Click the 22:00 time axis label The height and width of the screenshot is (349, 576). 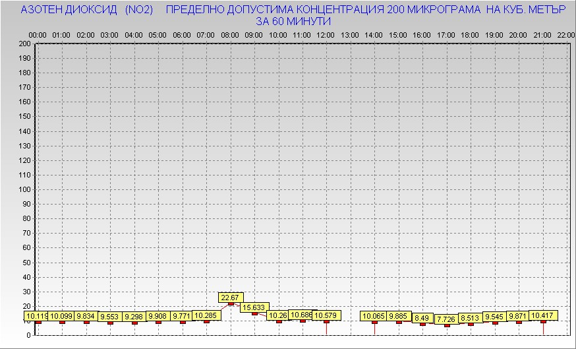click(565, 34)
